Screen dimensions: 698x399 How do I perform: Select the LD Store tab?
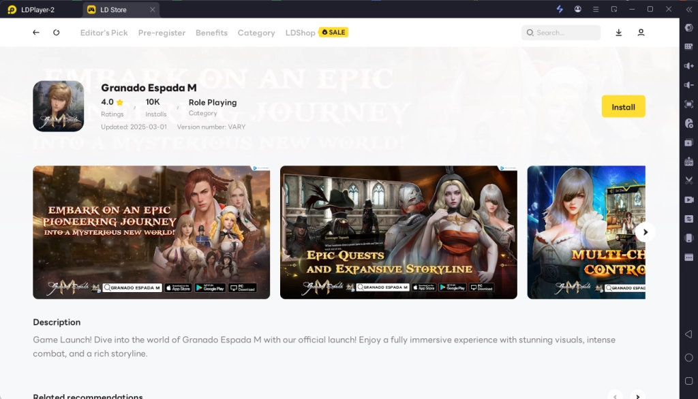[120, 10]
